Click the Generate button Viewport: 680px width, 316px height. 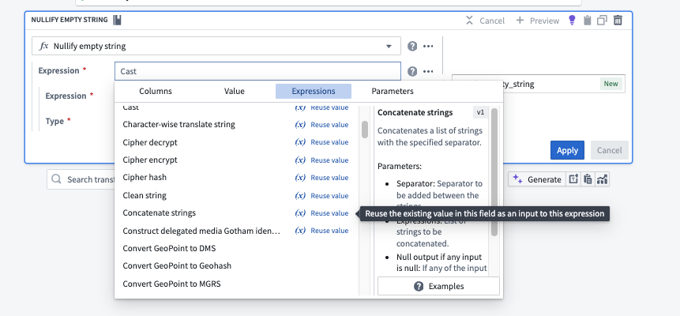tap(537, 179)
